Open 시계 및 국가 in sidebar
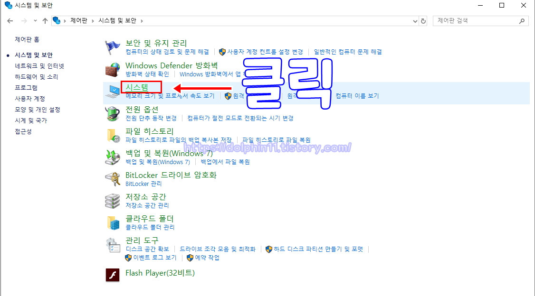Screen dimensions: 535x296 point(31,120)
